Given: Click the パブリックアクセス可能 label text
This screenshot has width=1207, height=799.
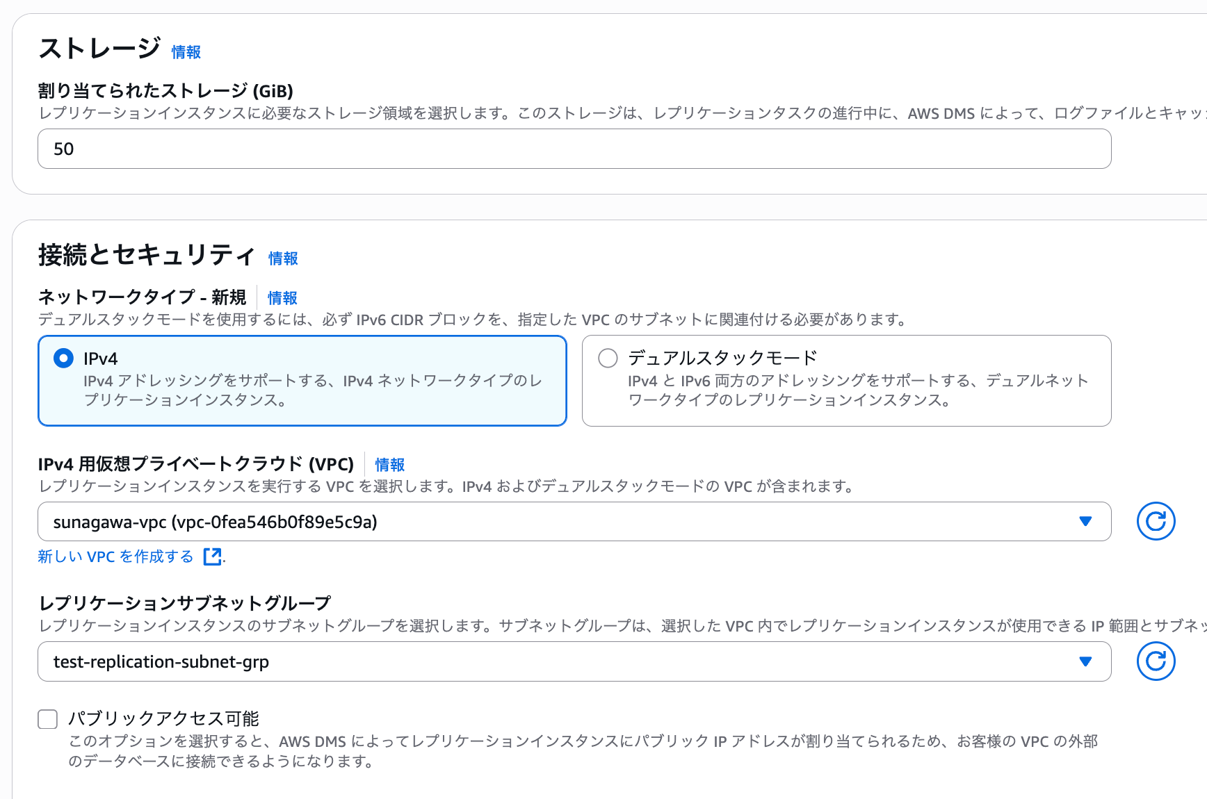Looking at the screenshot, I should click(163, 718).
